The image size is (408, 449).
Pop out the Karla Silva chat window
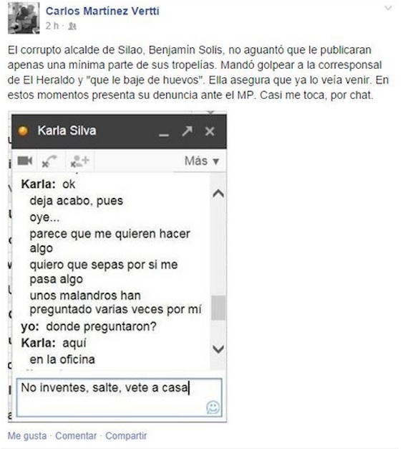[187, 131]
